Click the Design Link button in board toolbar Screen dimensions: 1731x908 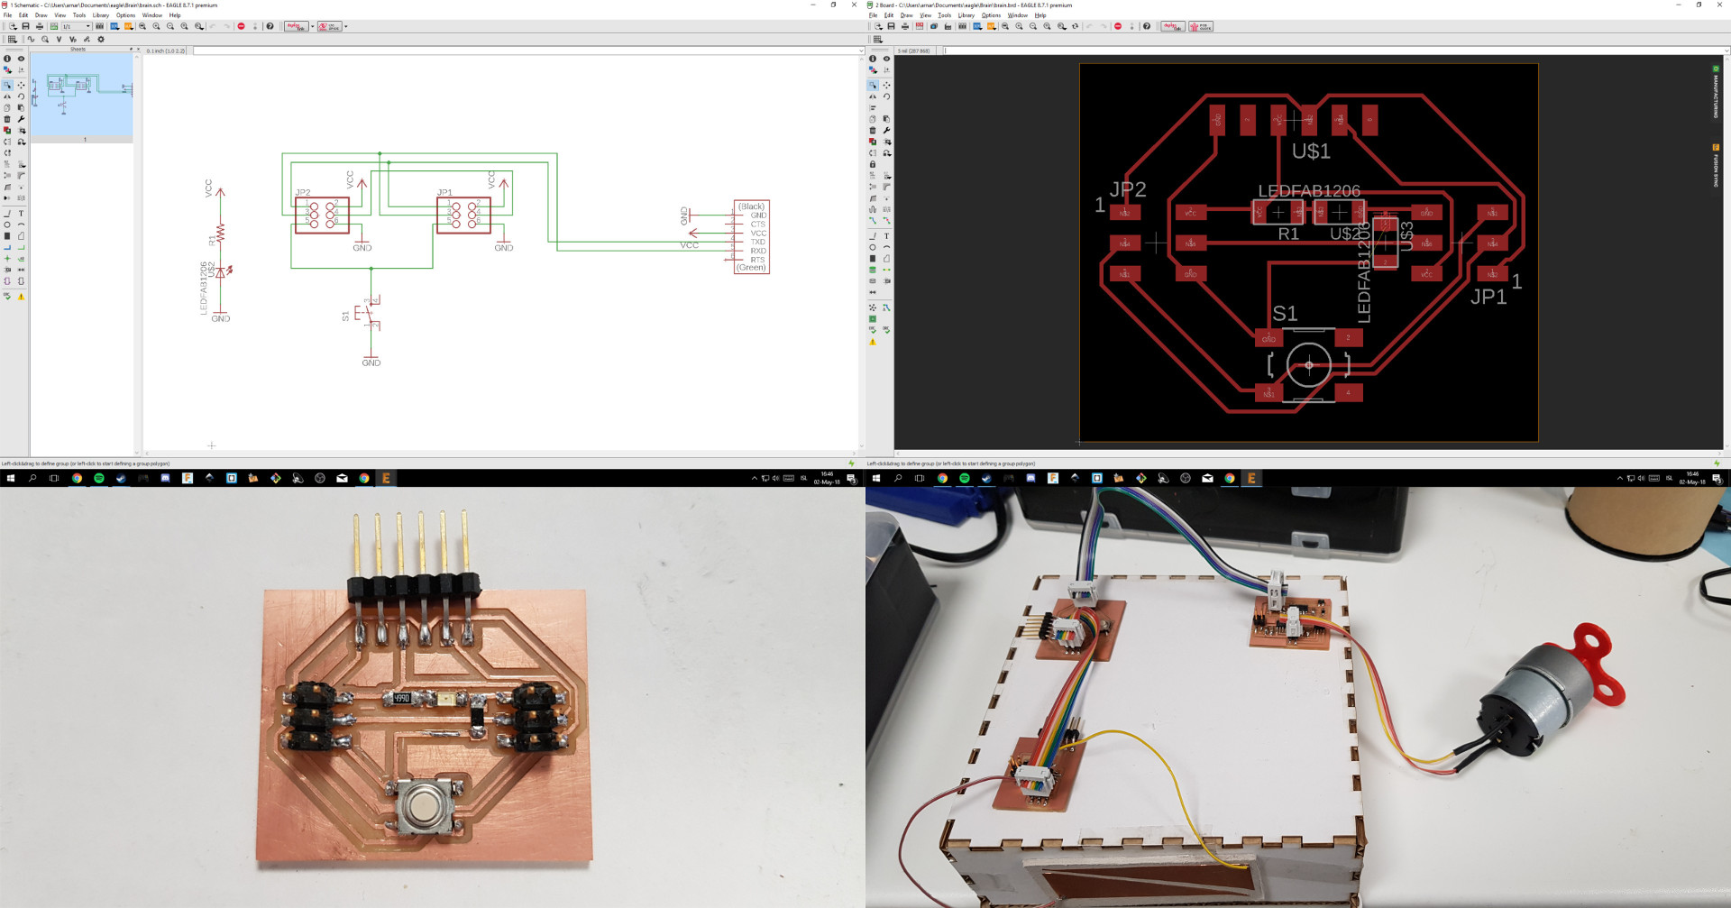(1173, 26)
